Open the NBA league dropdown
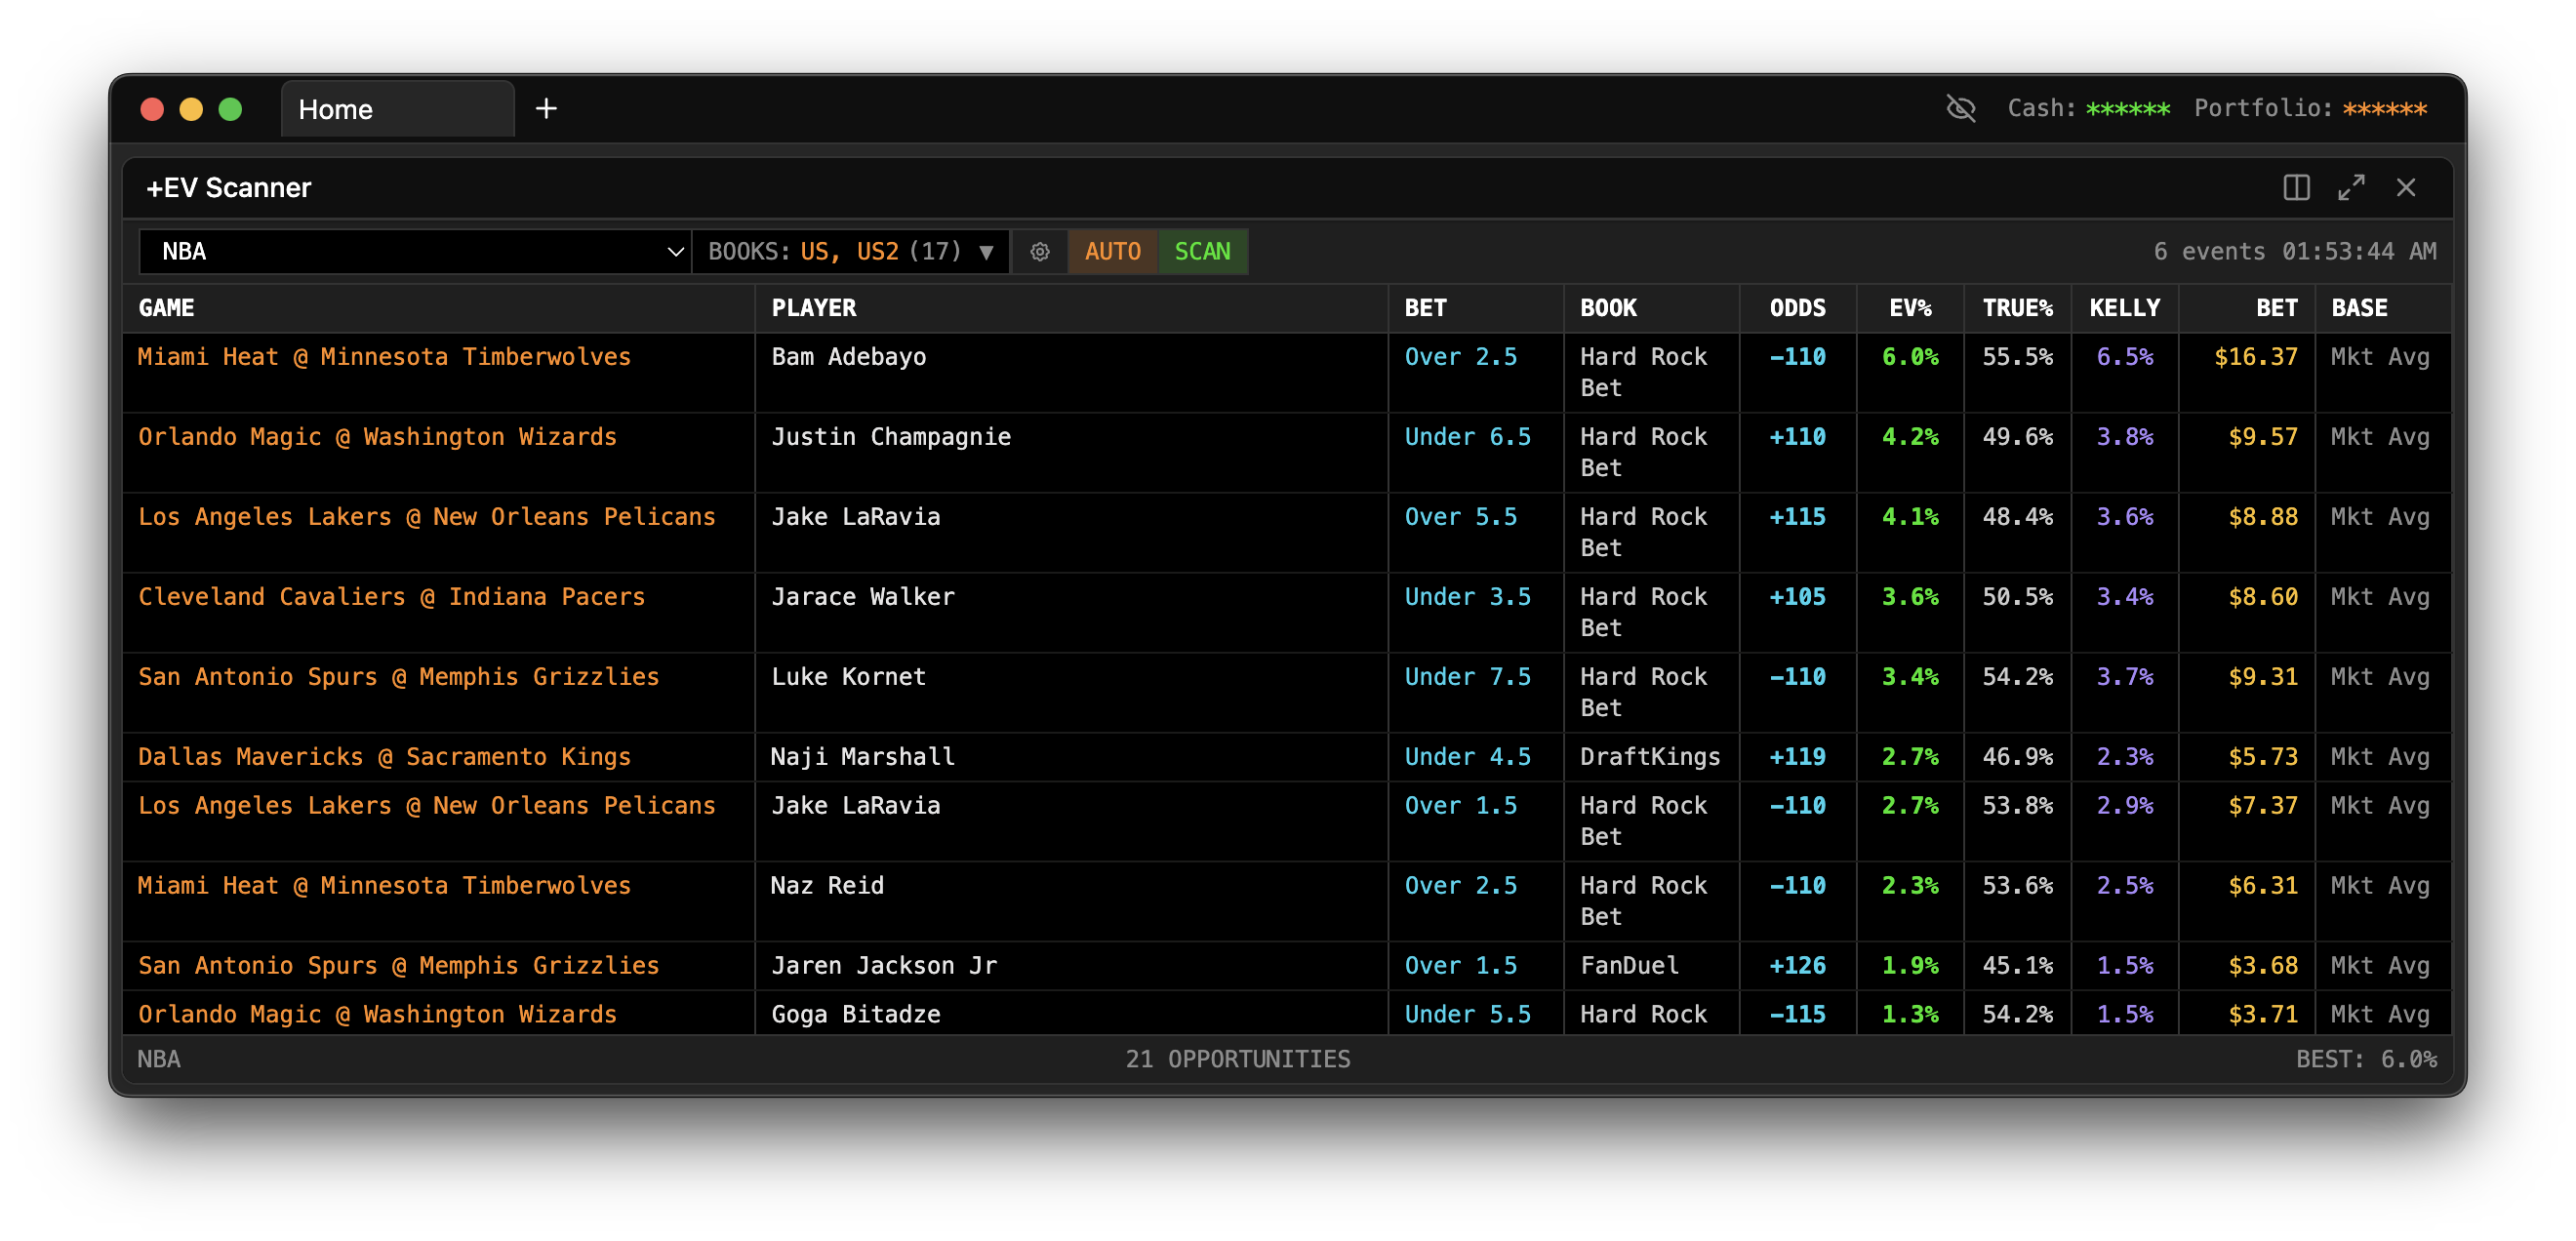Screen dimensions: 2576x1241 click(x=413, y=251)
